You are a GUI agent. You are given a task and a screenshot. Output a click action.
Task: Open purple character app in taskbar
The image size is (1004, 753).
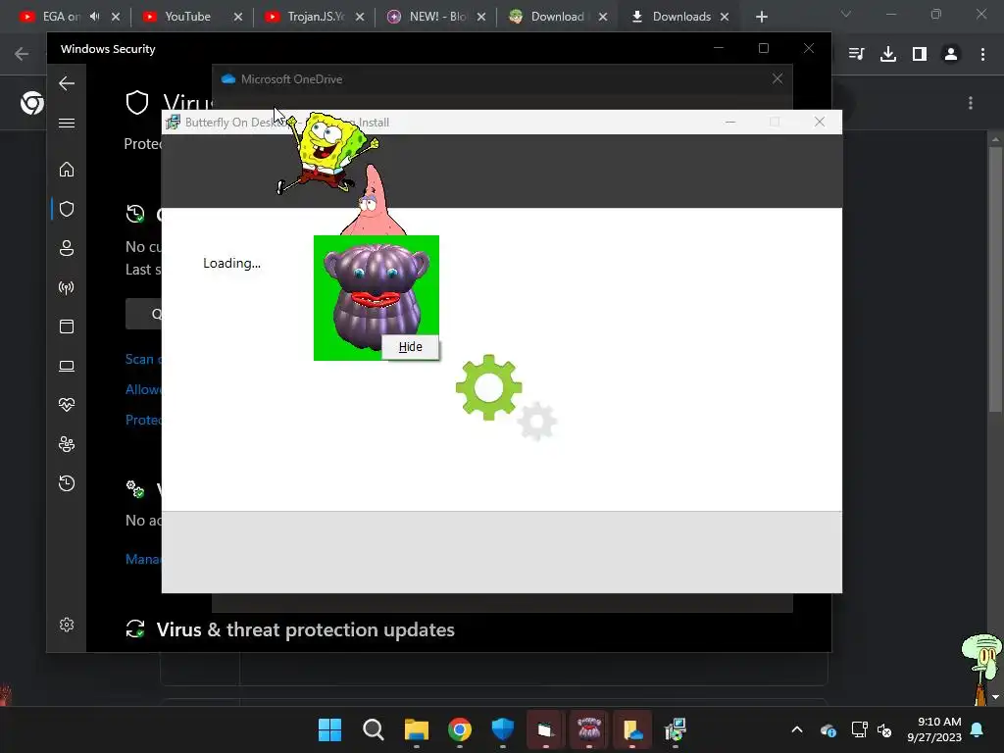589,729
